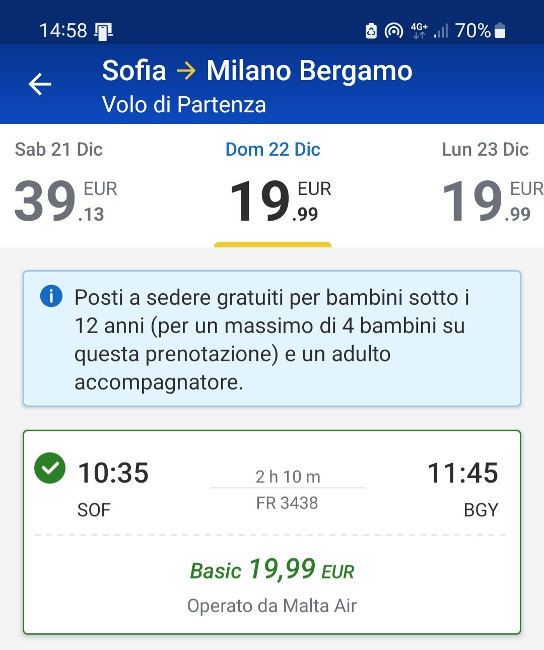Tap the cast icon beside the clock
This screenshot has height=650, width=544.
click(103, 31)
